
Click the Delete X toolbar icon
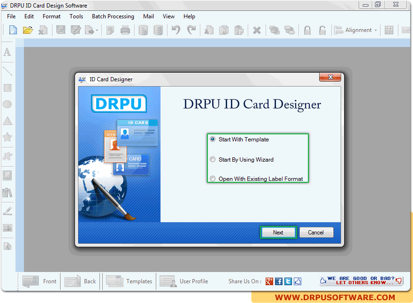257,31
